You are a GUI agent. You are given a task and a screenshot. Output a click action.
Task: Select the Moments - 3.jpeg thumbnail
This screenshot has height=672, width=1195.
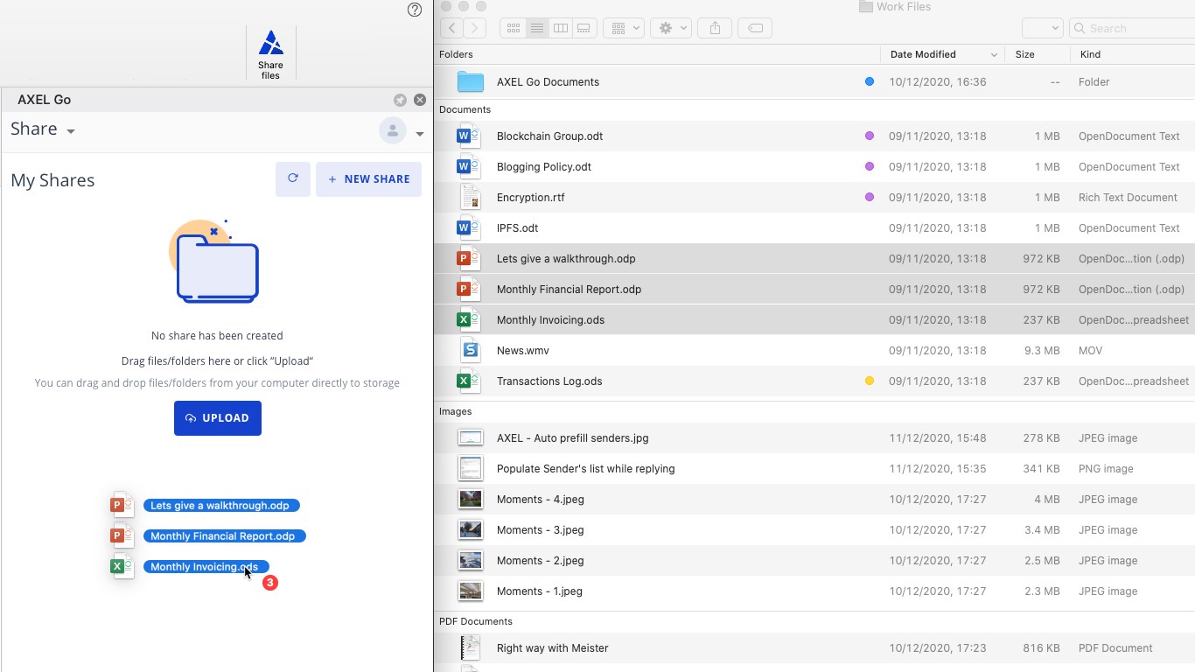[x=470, y=529]
